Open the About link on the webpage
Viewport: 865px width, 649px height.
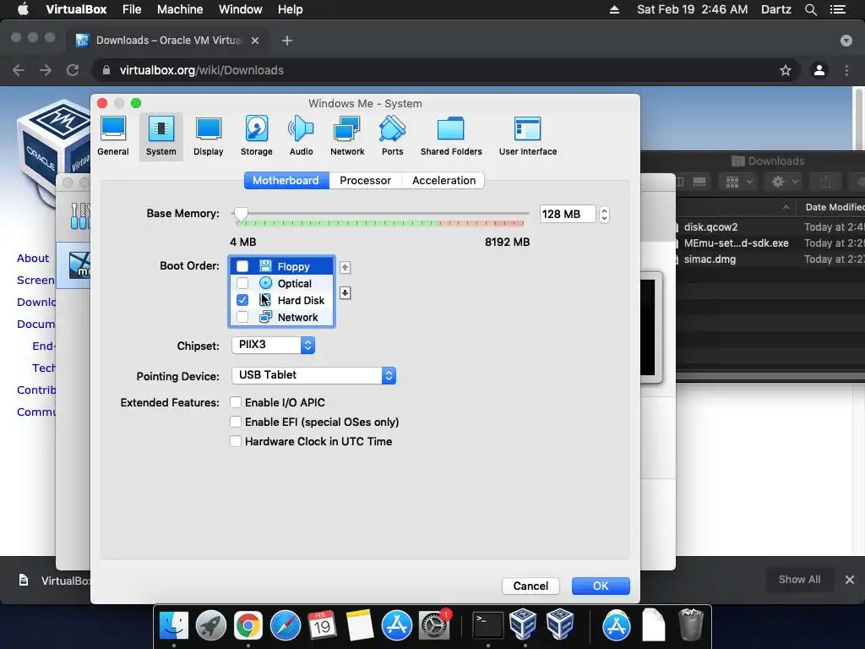pyautogui.click(x=33, y=258)
